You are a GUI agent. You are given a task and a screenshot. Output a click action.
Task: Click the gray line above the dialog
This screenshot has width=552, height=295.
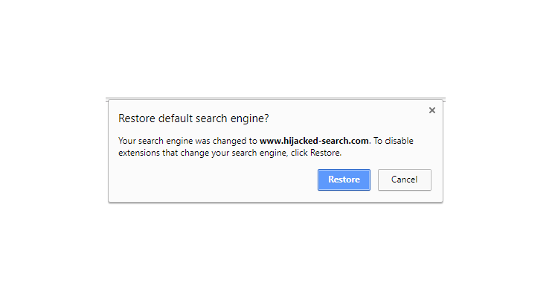click(275, 98)
